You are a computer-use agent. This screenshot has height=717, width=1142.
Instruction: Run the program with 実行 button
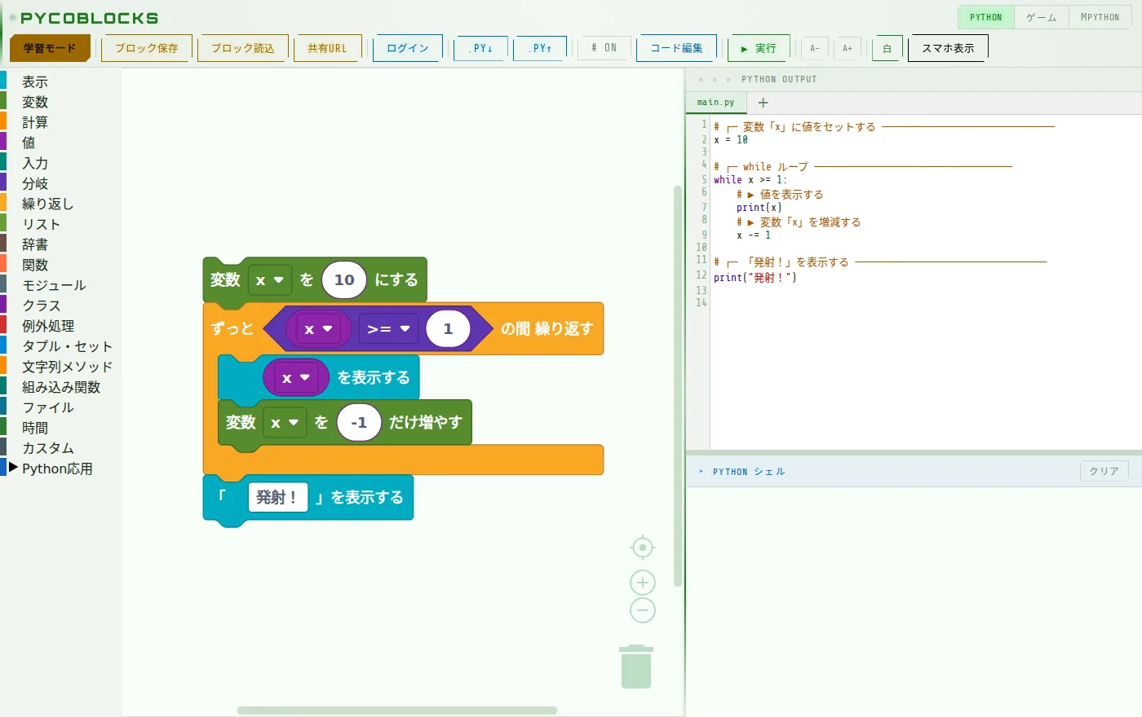click(x=759, y=48)
